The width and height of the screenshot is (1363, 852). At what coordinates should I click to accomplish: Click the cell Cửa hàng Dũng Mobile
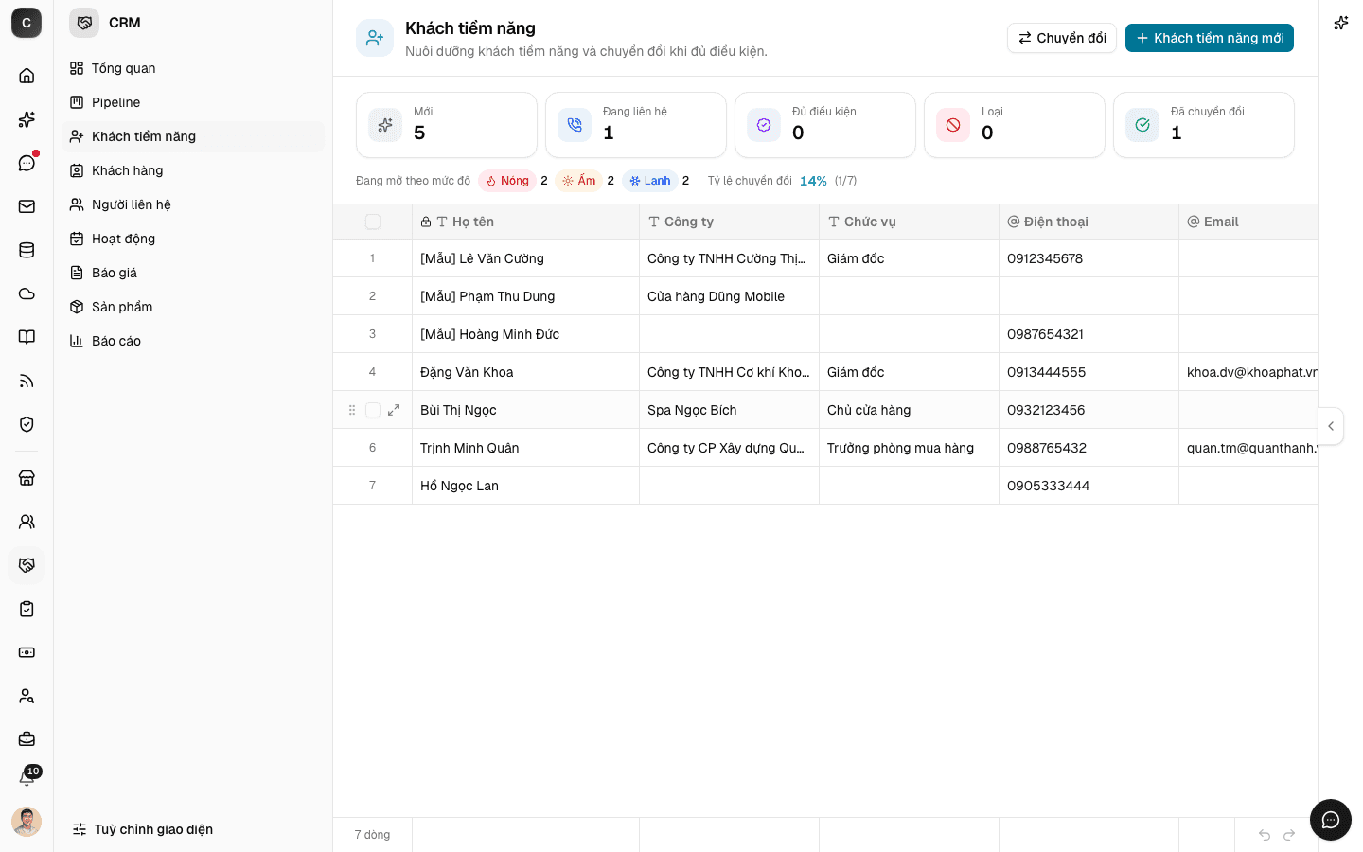729,296
